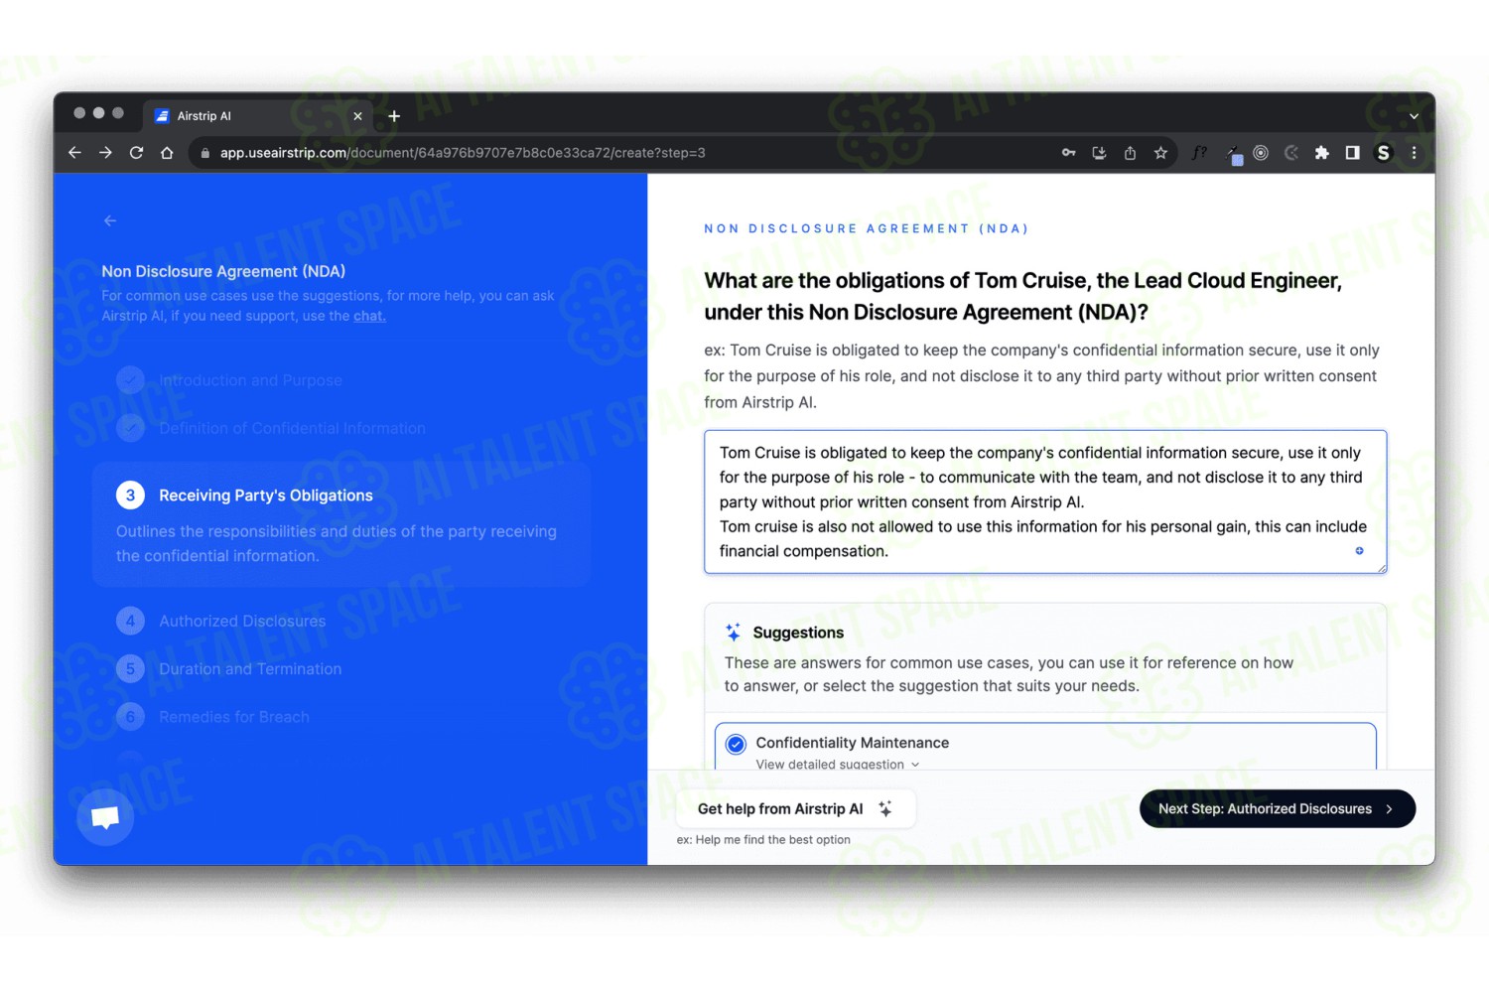Click the address bar URL
Screen dimensions: 1489x993
click(x=463, y=153)
